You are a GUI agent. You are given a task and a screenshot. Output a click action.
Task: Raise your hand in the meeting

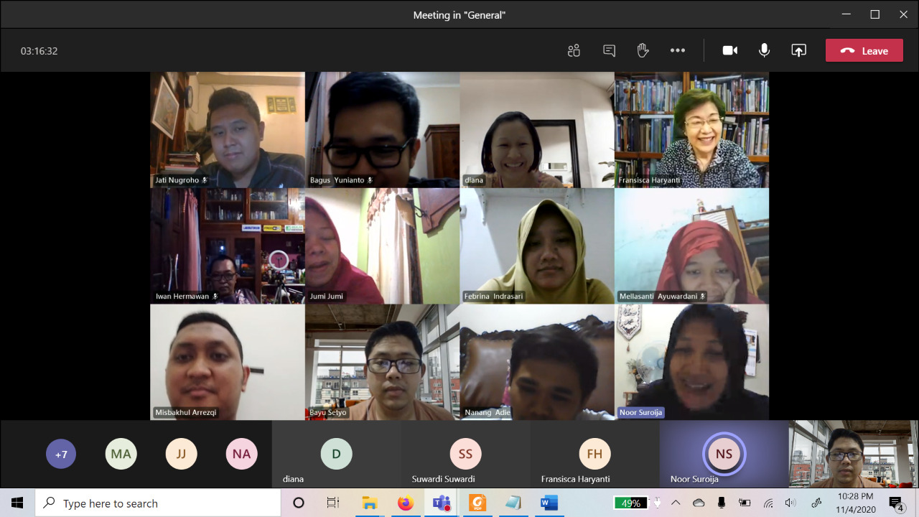[643, 50]
